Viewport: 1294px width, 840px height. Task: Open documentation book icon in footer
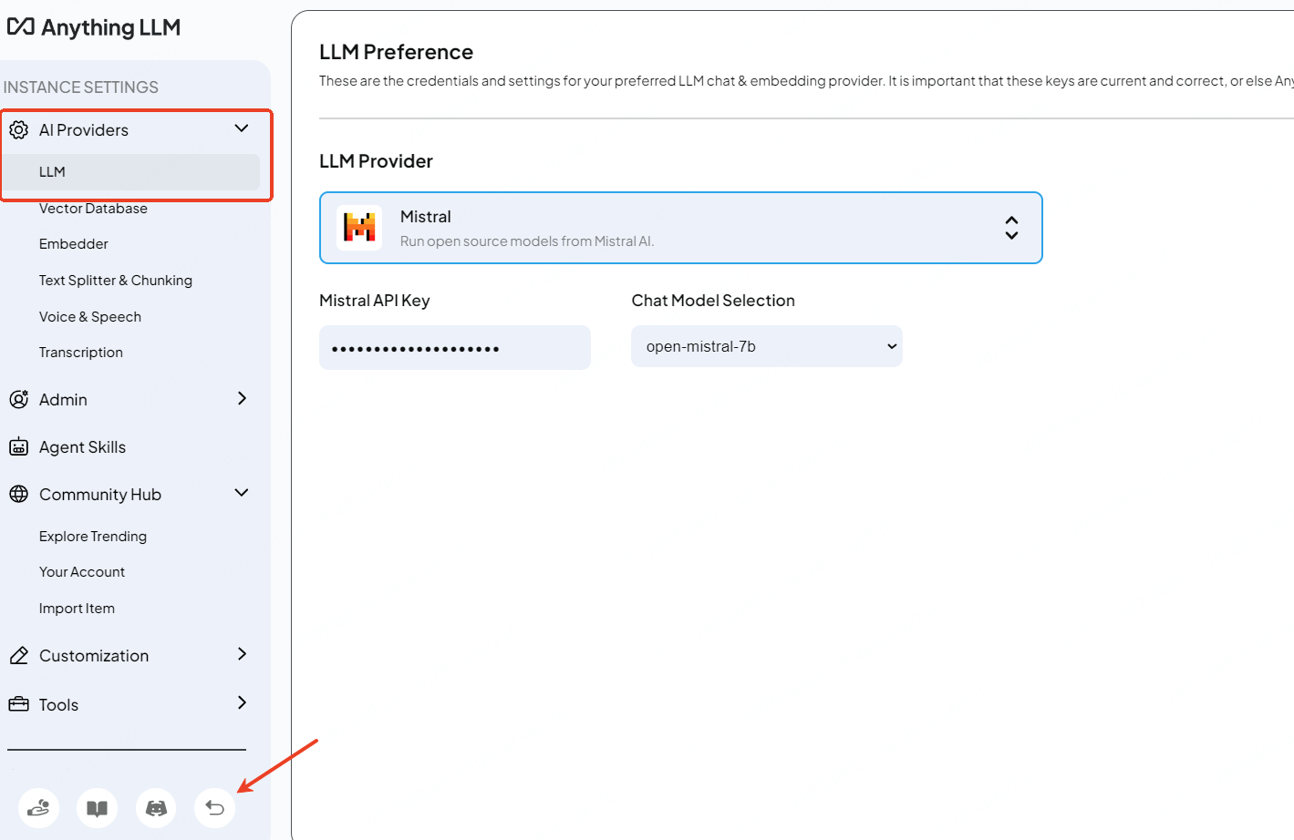[98, 808]
